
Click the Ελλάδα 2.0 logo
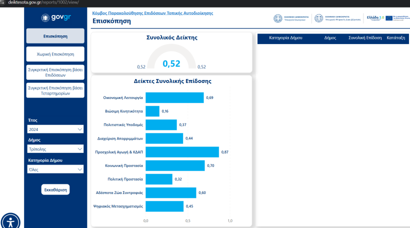click(x=375, y=18)
